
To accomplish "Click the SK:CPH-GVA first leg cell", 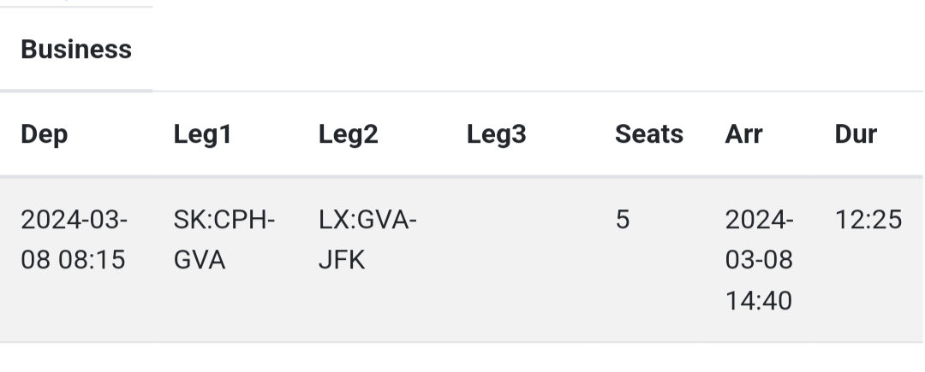I will tap(224, 239).
